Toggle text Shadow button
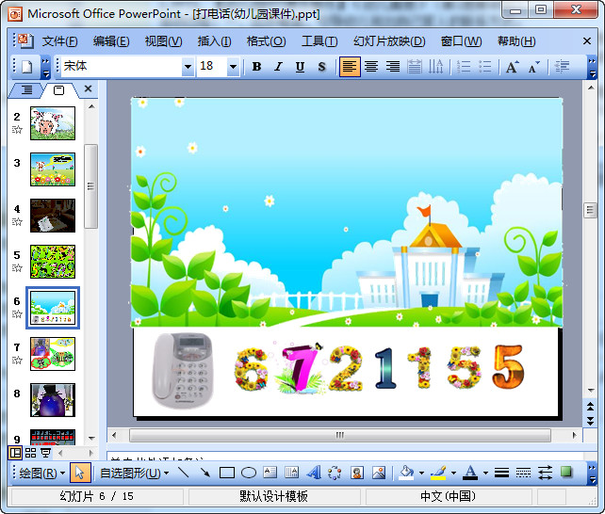The width and height of the screenshot is (605, 514). pyautogui.click(x=321, y=67)
